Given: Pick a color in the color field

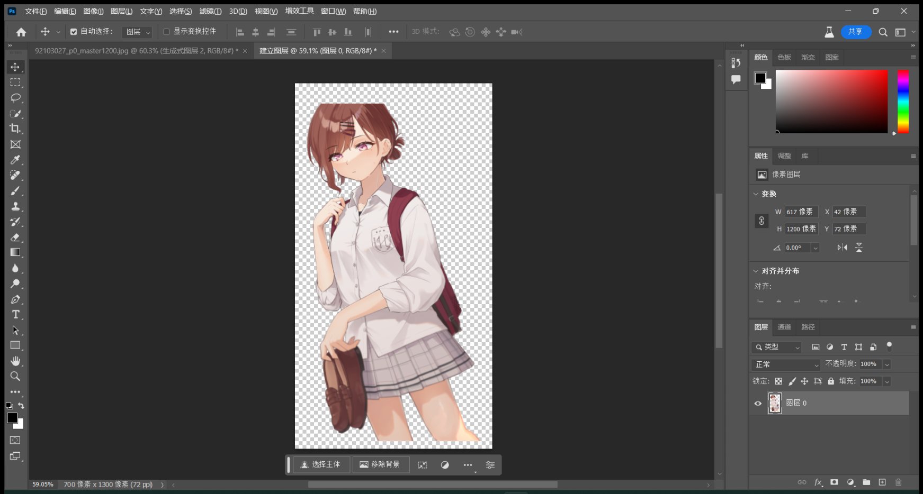Looking at the screenshot, I should point(831,102).
